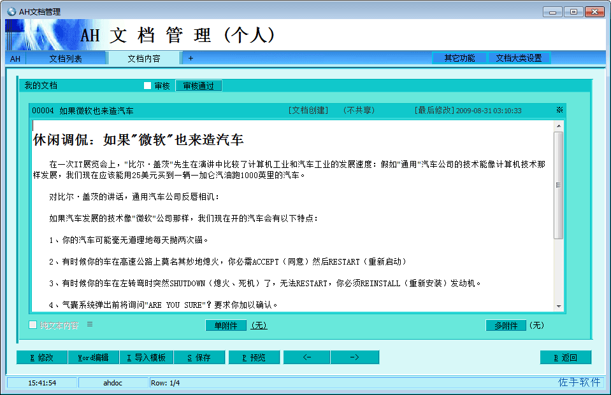The height and width of the screenshot is (395, 611).
Task: Select the 文档内容 tab
Action: (x=144, y=59)
